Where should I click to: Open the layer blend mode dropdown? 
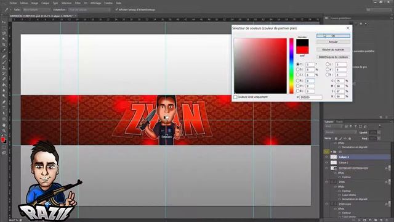tap(340, 133)
